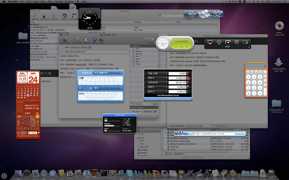Toggle shuffle in the iTunes widget
Screen dimensions: 289x180
tap(176, 47)
